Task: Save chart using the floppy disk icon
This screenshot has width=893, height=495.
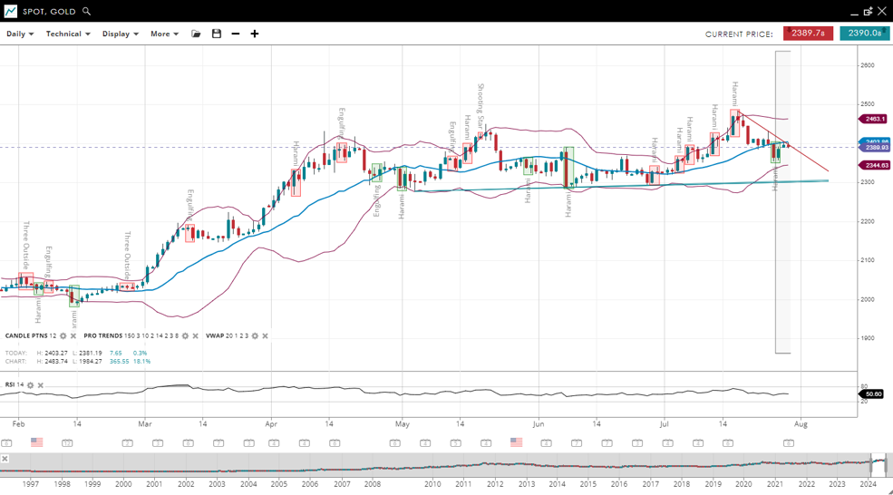Action: [x=216, y=34]
